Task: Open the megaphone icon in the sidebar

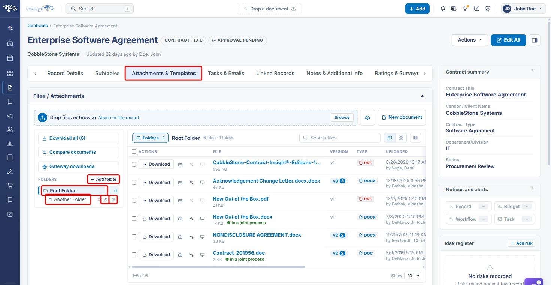Action: pos(10,116)
